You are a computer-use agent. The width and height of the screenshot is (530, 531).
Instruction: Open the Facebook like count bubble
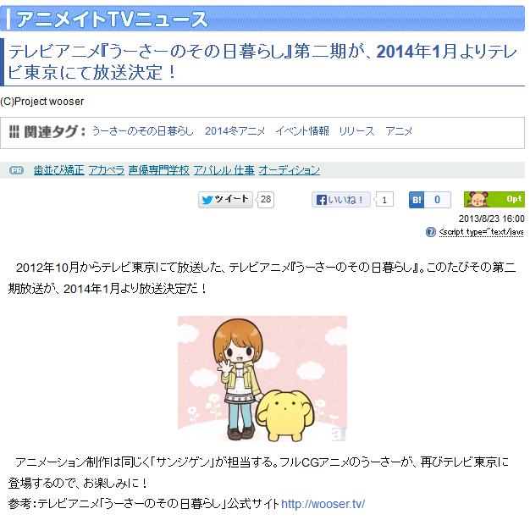point(384,200)
